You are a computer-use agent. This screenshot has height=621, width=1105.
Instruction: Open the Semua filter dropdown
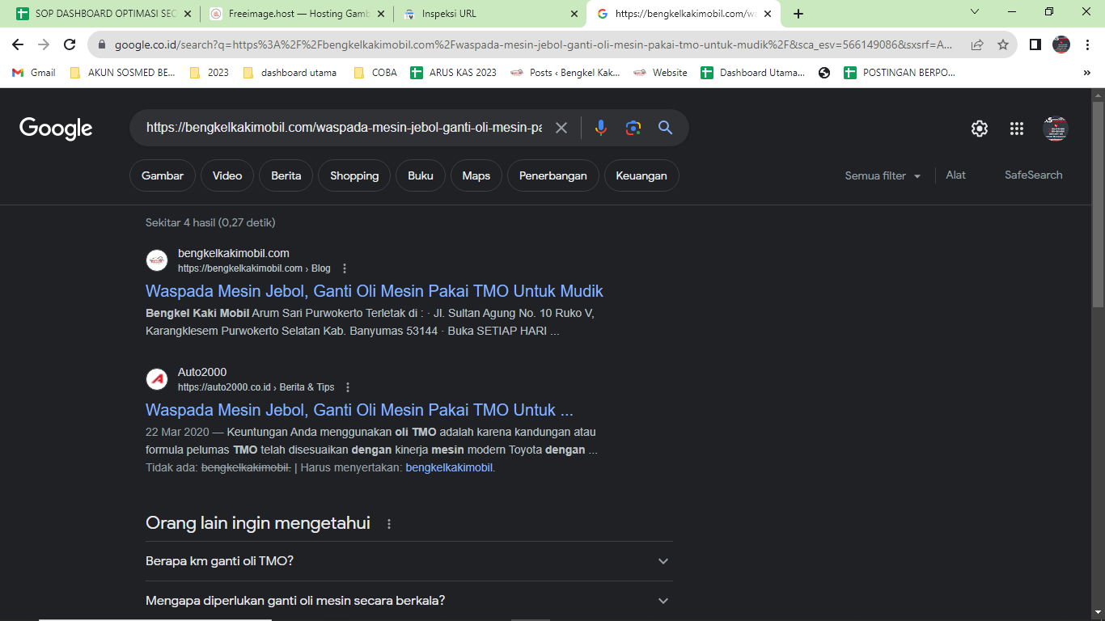[x=883, y=175]
